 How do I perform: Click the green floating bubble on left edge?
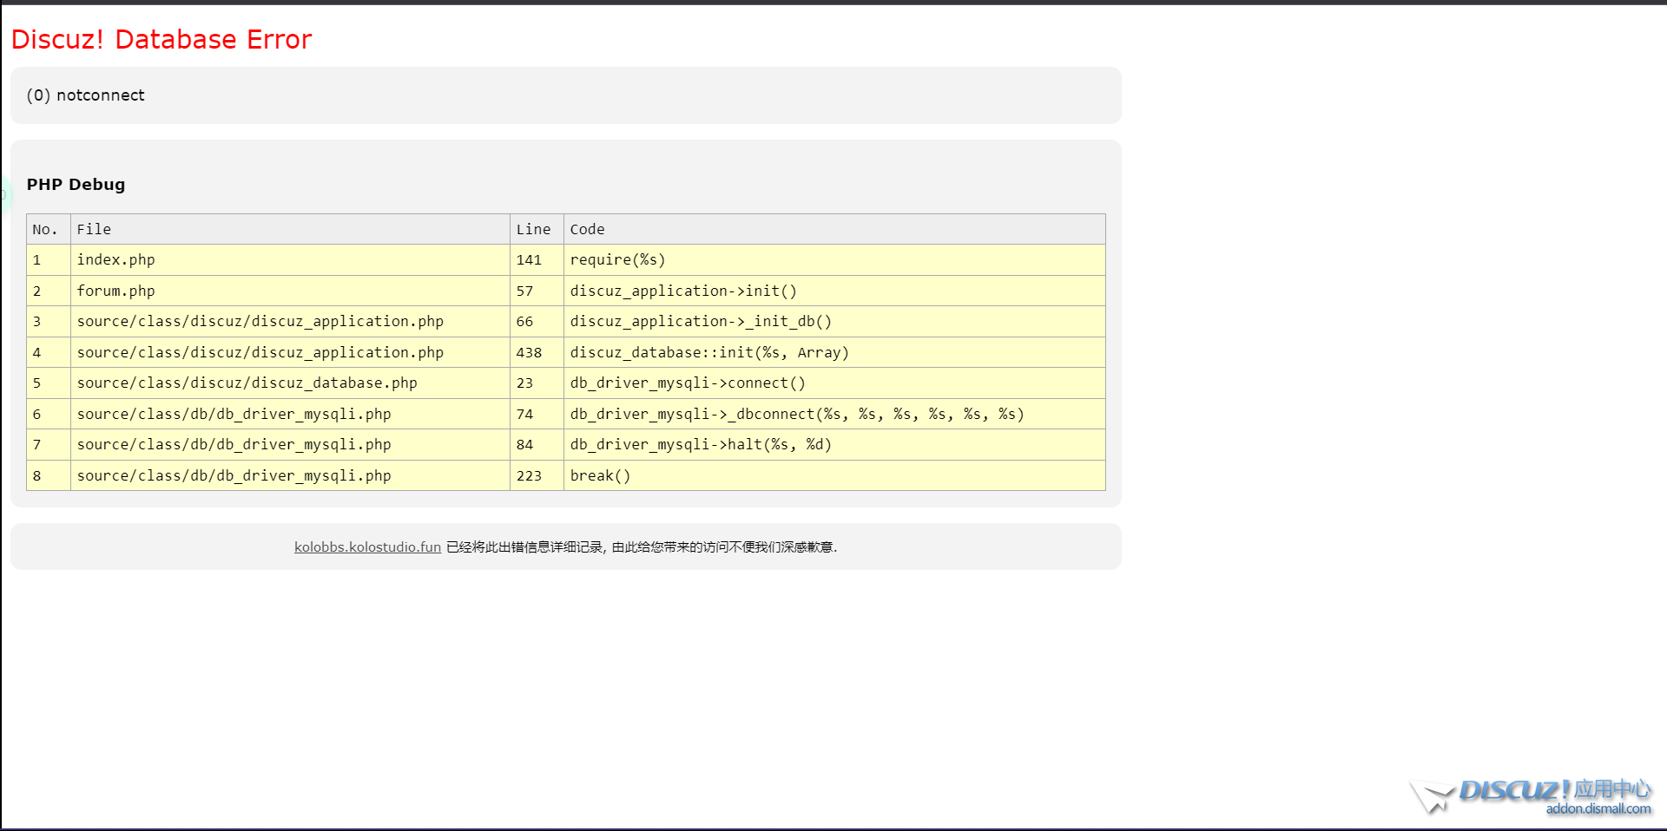tap(4, 194)
